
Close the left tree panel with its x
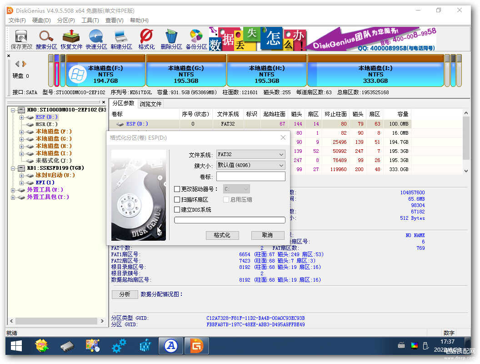(x=104, y=102)
